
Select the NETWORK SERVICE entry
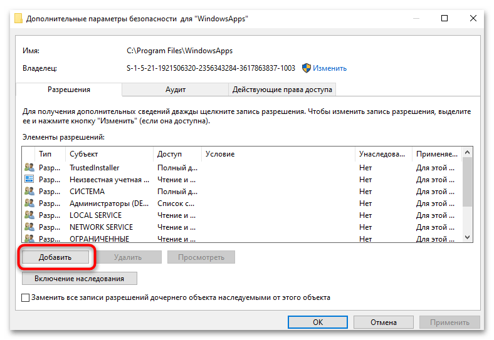point(242,227)
